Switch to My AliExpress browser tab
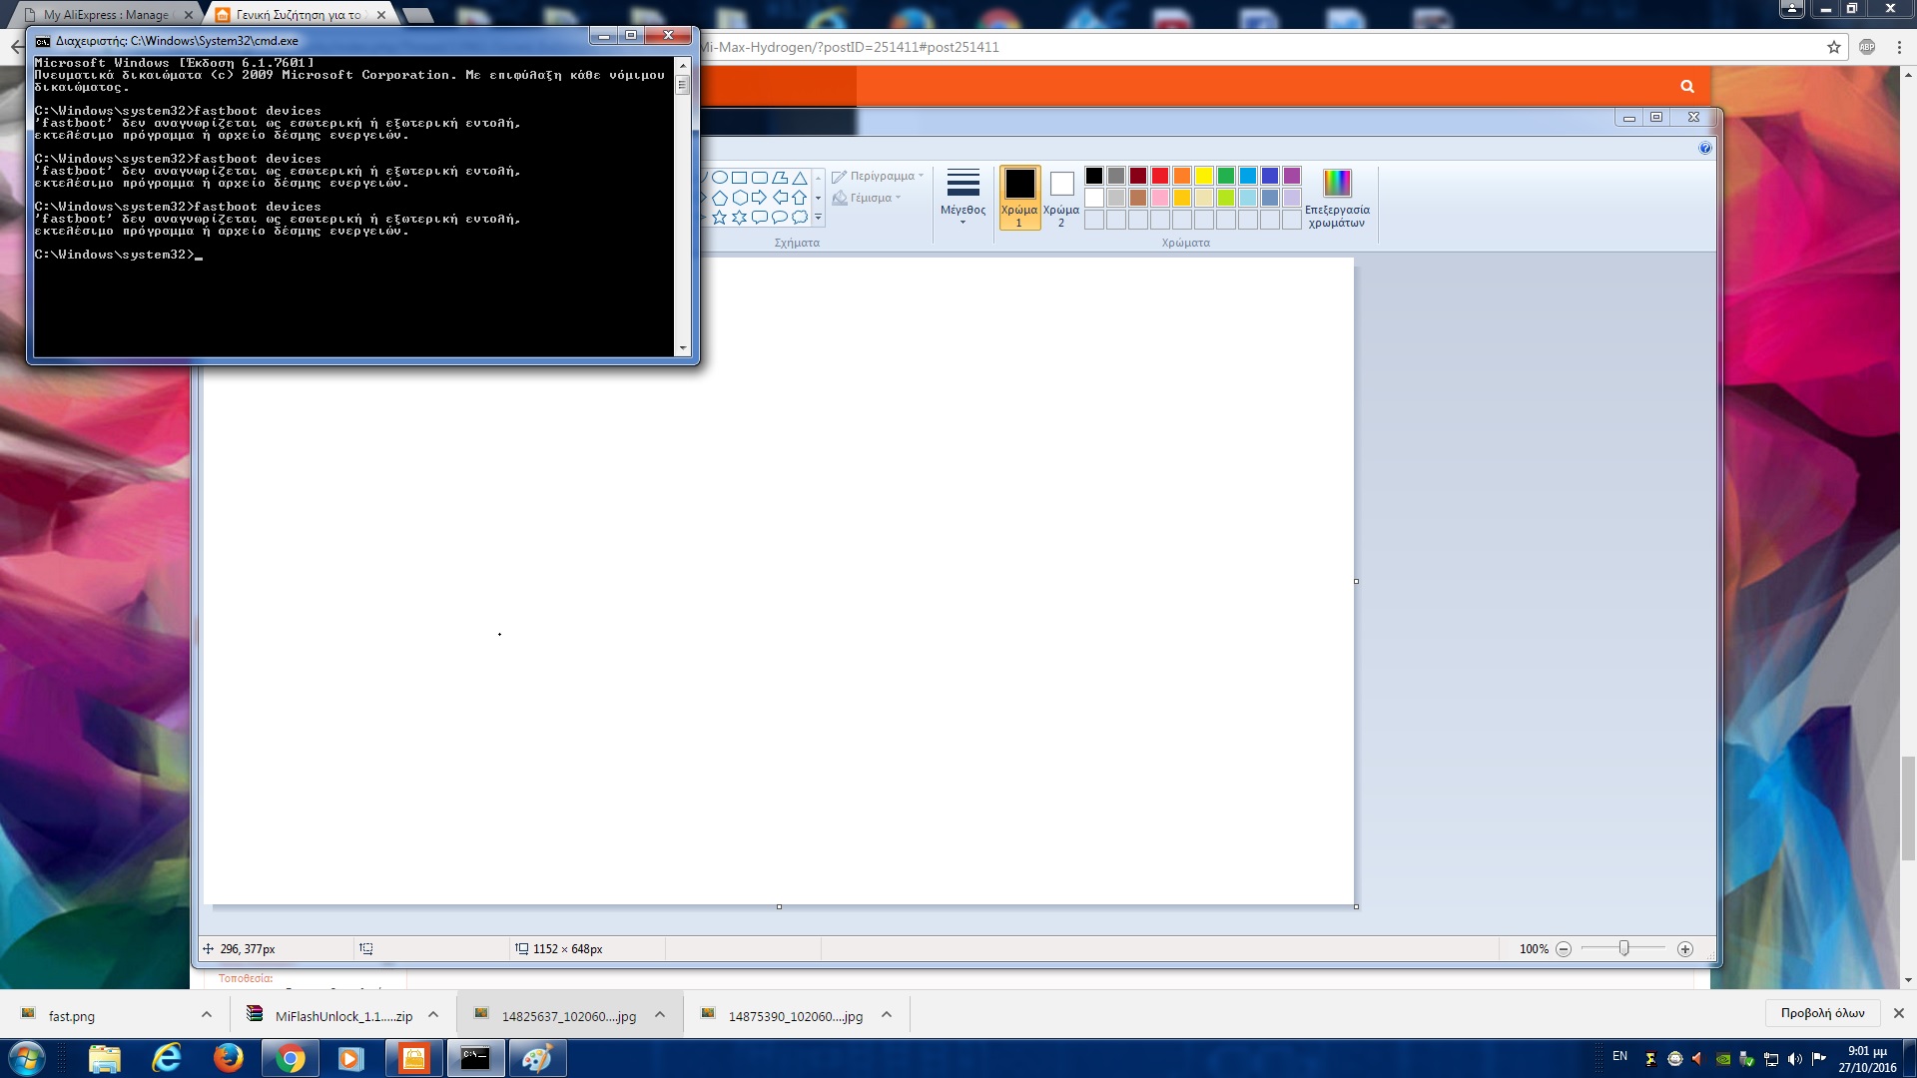1917x1078 pixels. 105,15
